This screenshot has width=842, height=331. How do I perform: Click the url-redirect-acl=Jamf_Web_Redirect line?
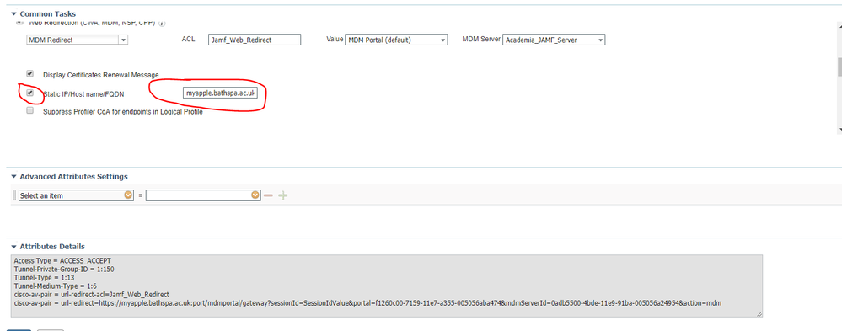pos(92,295)
